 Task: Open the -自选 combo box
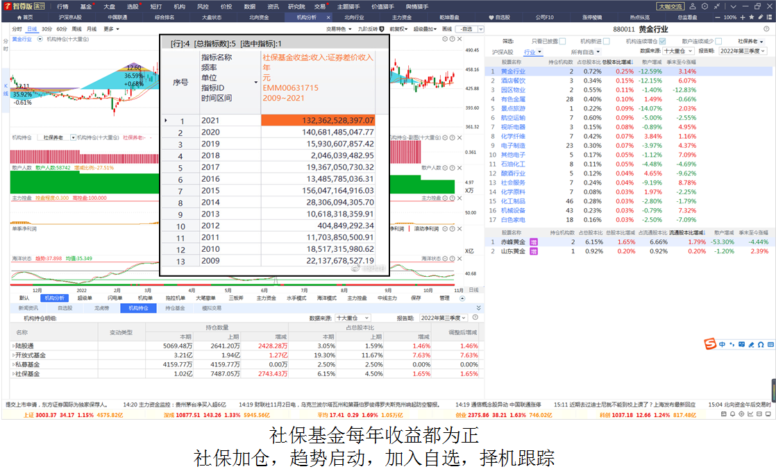[469, 29]
